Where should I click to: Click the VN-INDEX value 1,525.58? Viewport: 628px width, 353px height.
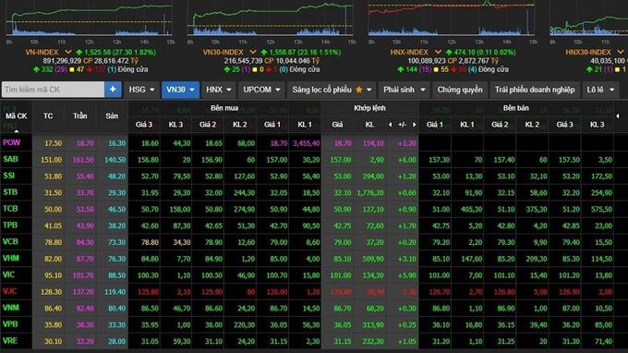[98, 52]
